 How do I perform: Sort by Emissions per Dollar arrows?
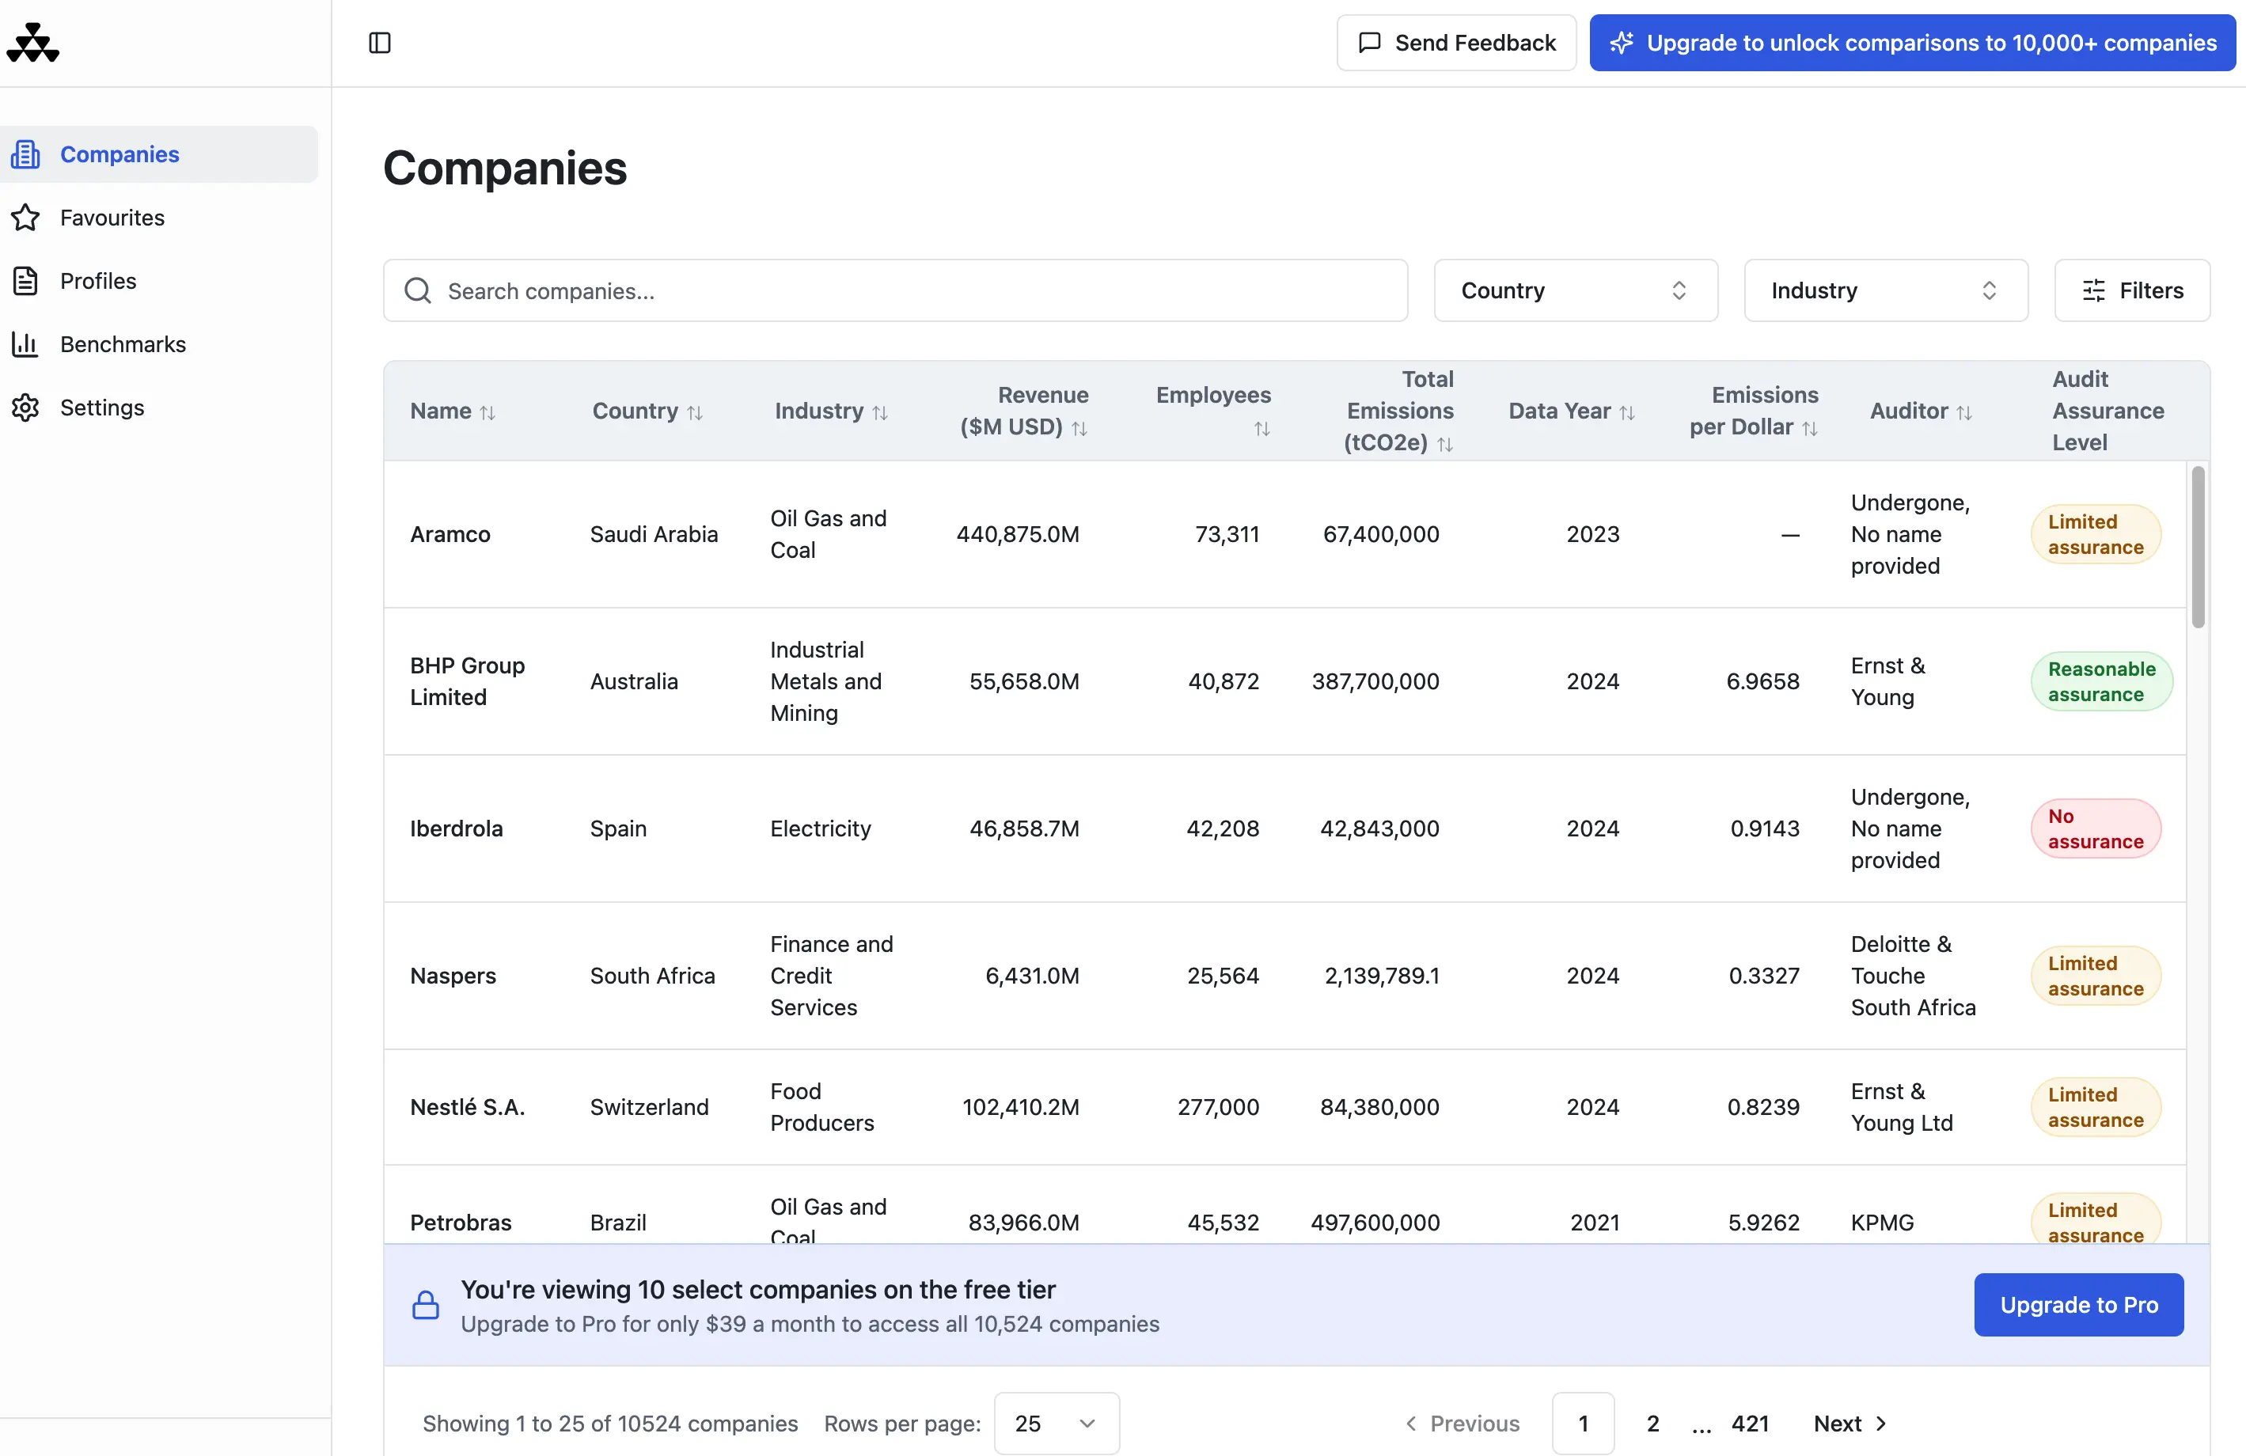1810,430
